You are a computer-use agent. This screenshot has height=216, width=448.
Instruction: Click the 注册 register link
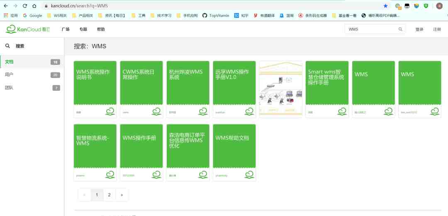coord(437,29)
